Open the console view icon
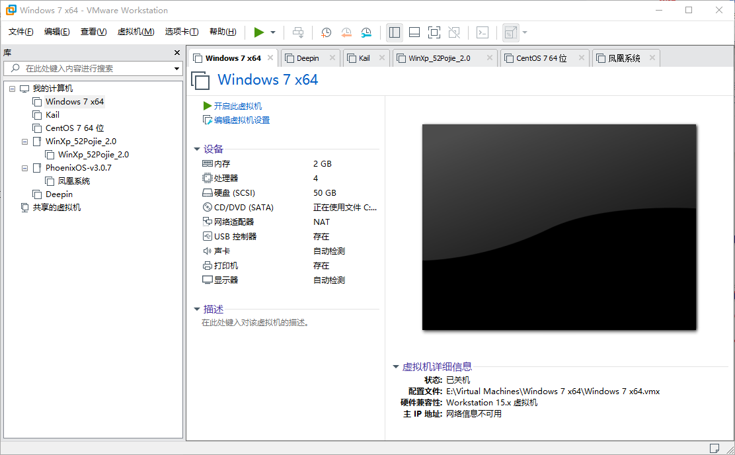 pyautogui.click(x=483, y=32)
